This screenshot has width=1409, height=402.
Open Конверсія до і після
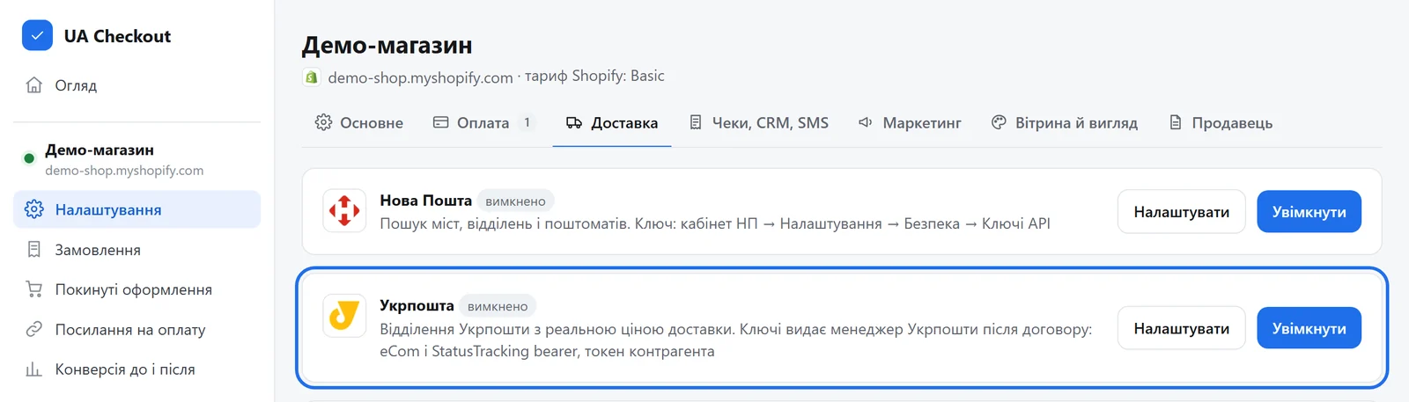tap(136, 369)
